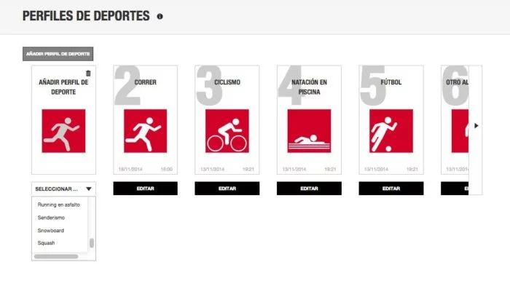Show next sport profiles with right arrow
The height and width of the screenshot is (297, 510).
pyautogui.click(x=476, y=125)
